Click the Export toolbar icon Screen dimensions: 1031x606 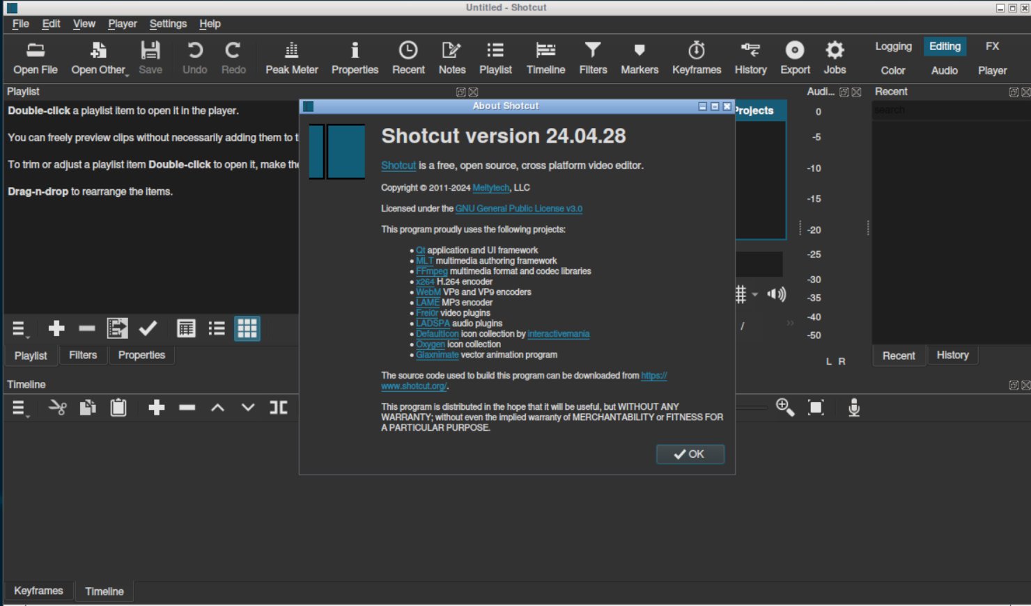pyautogui.click(x=794, y=58)
